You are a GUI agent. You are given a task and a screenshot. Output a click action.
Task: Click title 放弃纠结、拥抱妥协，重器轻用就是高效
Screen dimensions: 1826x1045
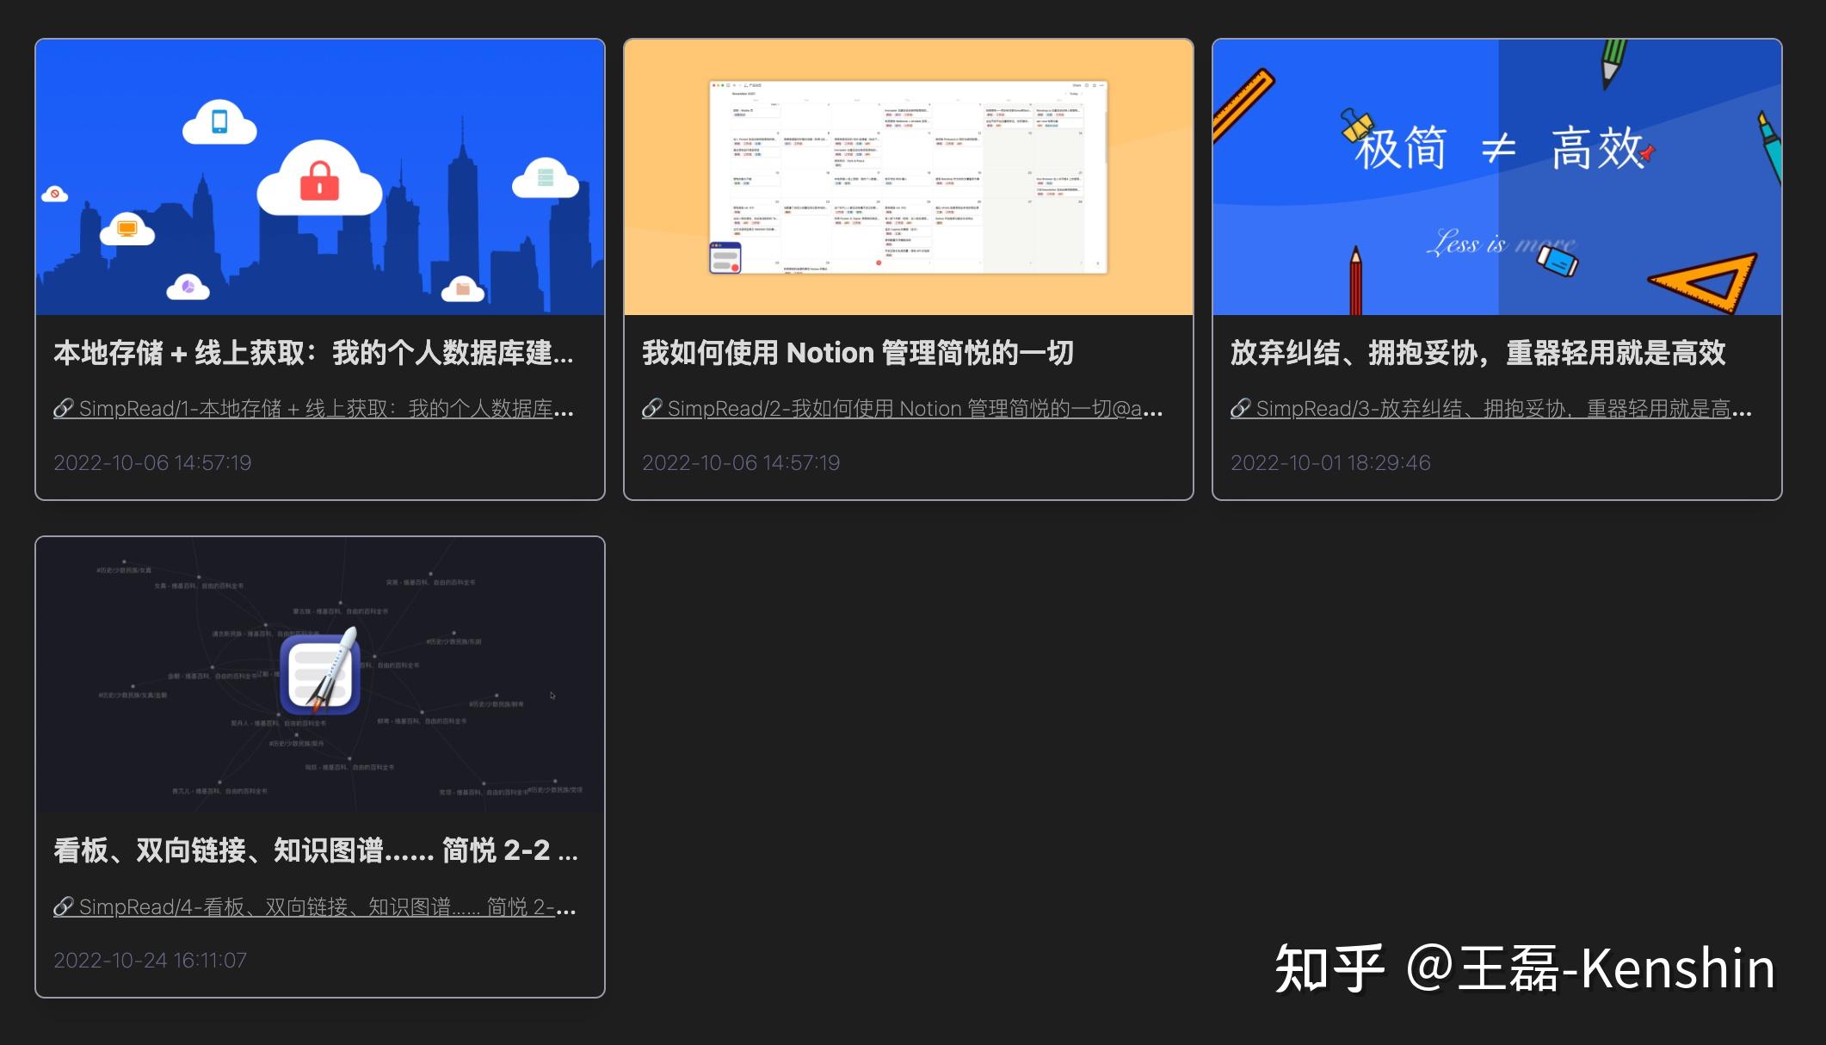pos(1478,353)
